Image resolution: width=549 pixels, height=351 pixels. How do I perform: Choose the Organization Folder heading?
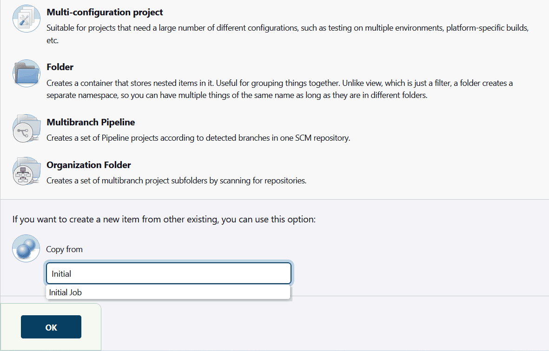point(89,165)
